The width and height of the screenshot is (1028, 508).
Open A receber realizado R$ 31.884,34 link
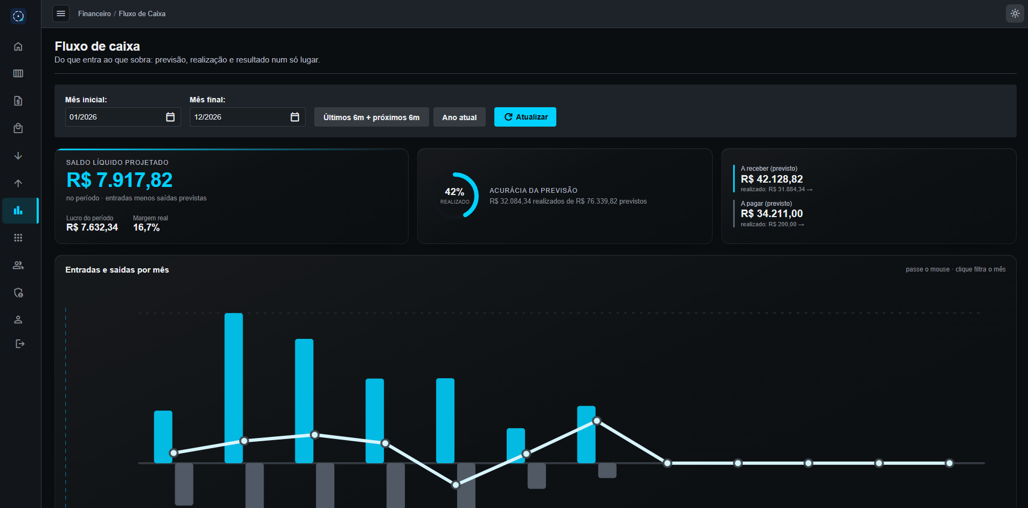[776, 189]
